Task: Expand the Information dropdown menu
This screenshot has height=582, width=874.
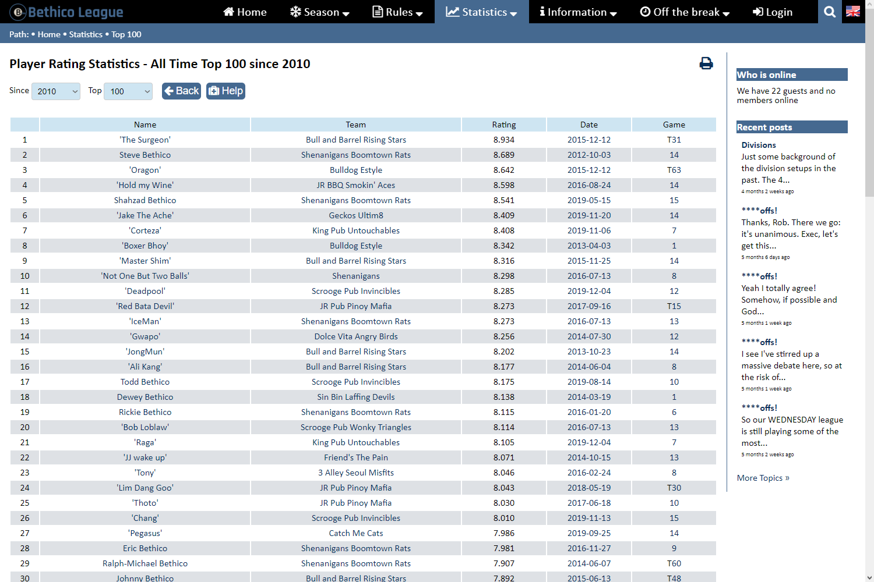Action: (578, 12)
